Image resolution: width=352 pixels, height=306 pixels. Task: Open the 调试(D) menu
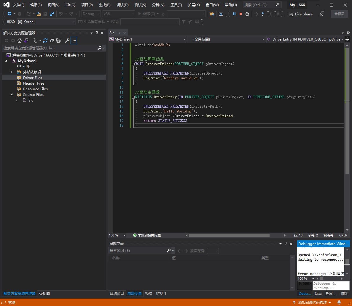tap(122, 5)
